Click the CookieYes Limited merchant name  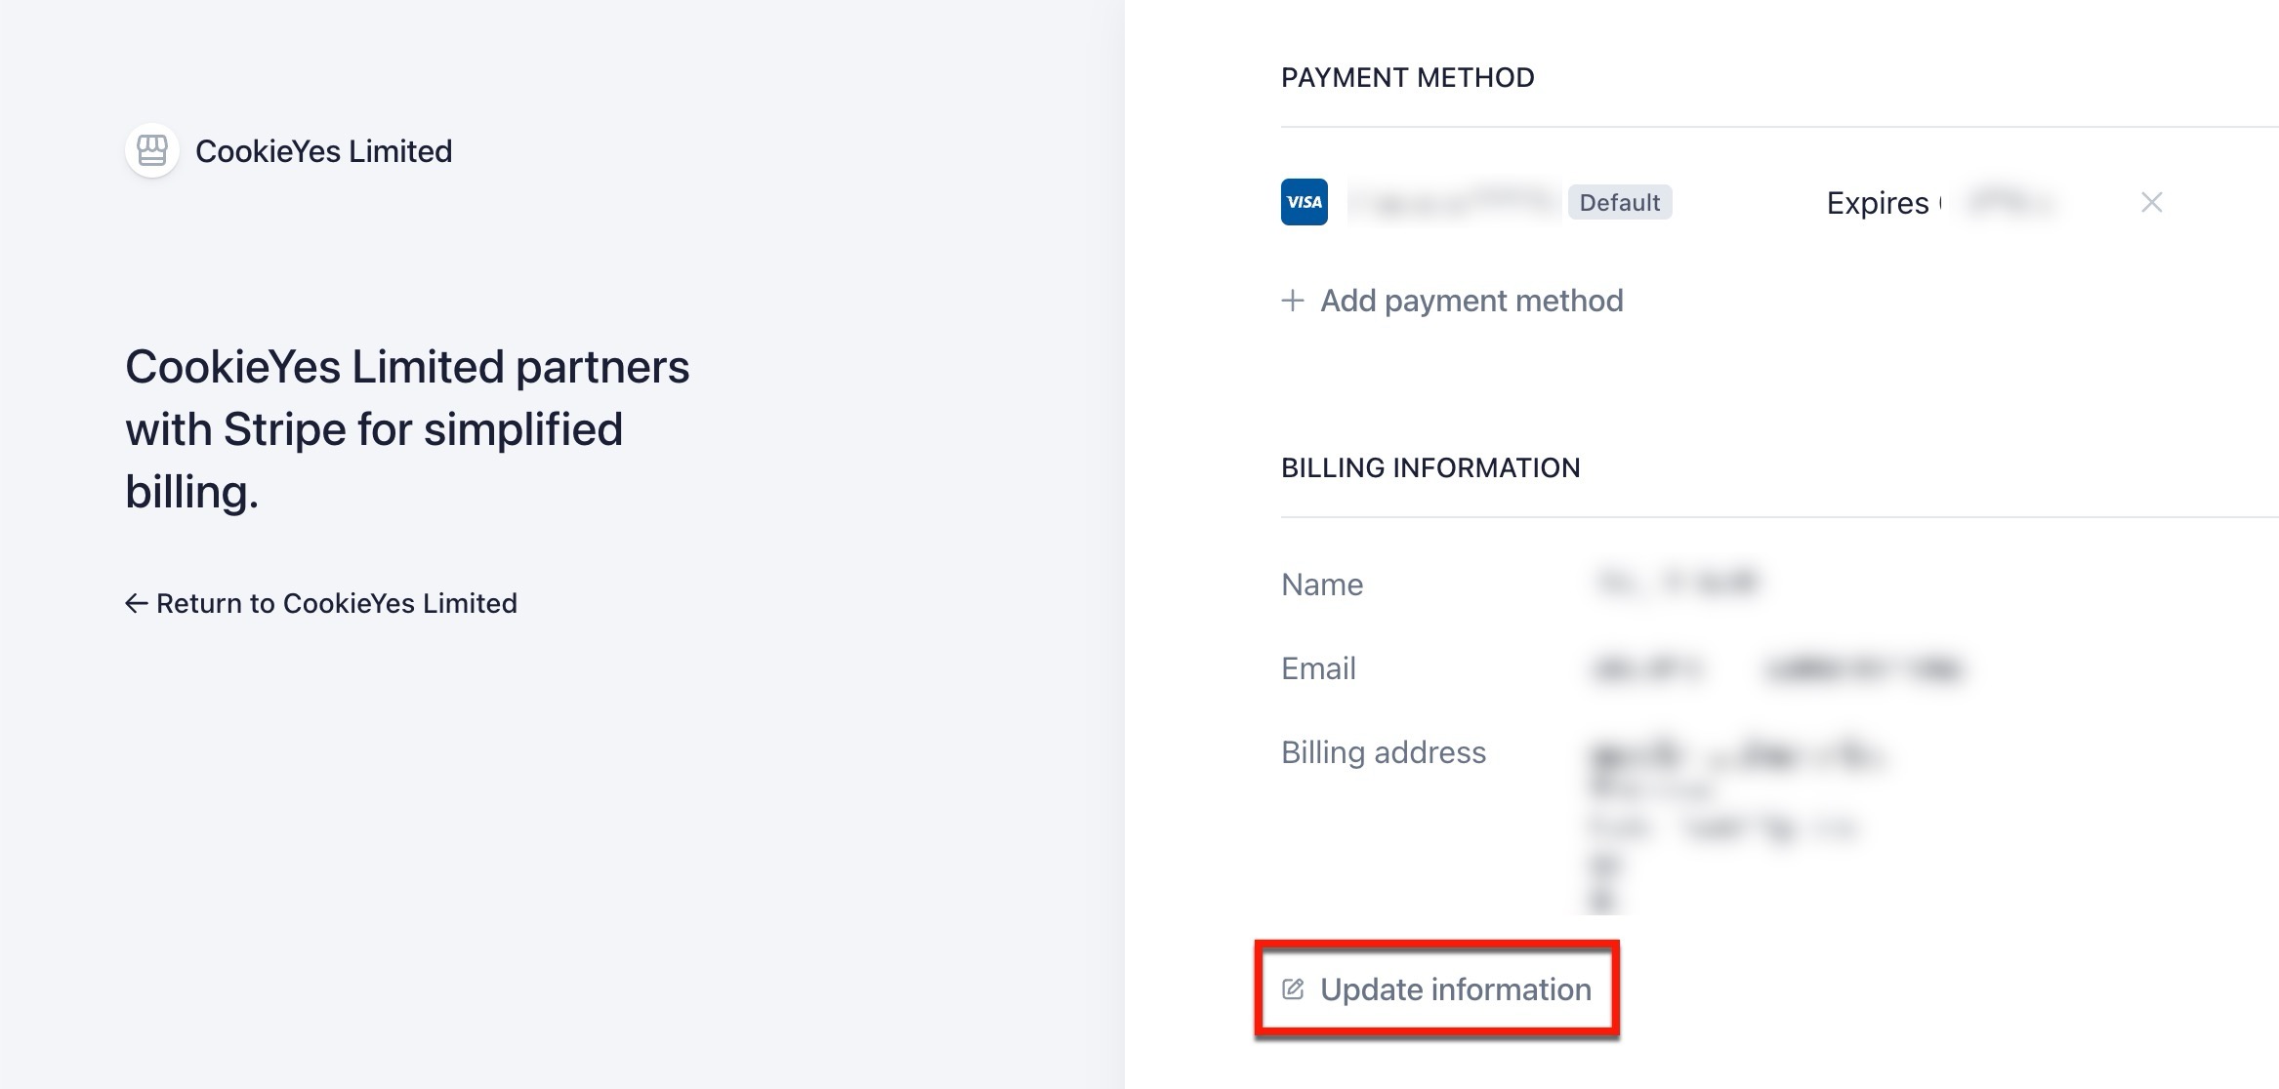pos(323,151)
